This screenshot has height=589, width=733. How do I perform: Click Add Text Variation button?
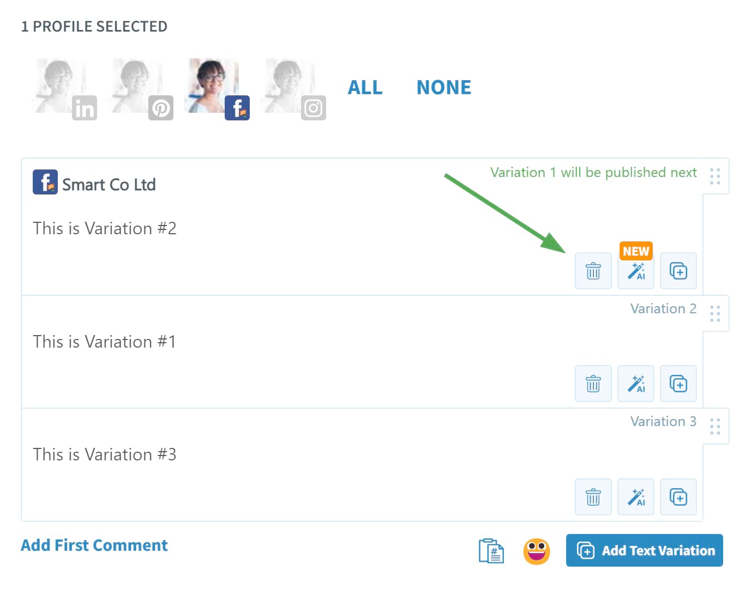(x=644, y=550)
